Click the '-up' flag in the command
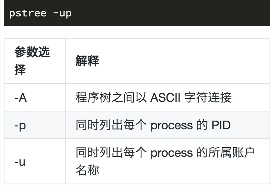Image resolution: width=271 pixels, height=188 pixels. click(x=62, y=14)
